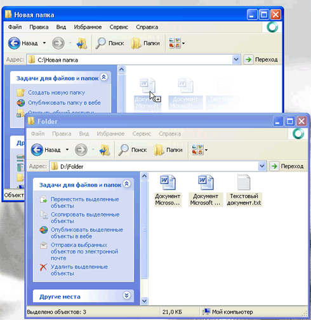The height and width of the screenshot is (320, 311).
Task: Click scroll down arrow in Folder task pane
Action: 144,301
